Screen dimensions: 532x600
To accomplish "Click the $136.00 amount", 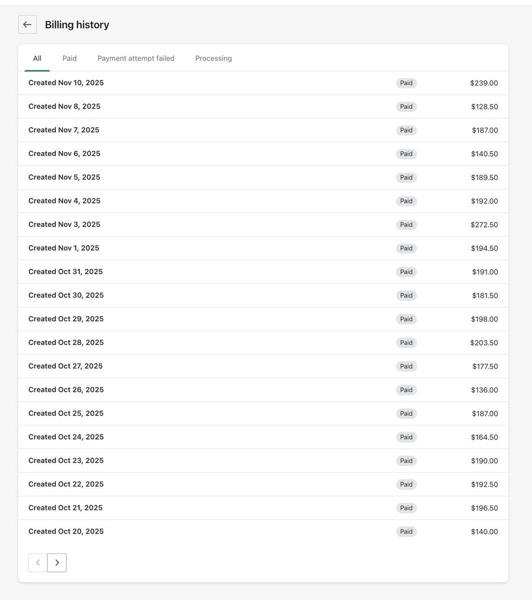I will click(x=484, y=390).
